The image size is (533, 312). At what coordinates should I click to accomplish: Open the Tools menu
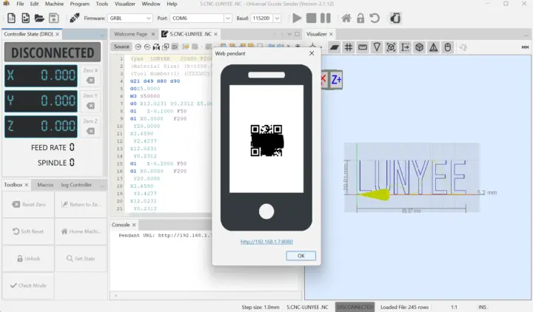(x=101, y=4)
